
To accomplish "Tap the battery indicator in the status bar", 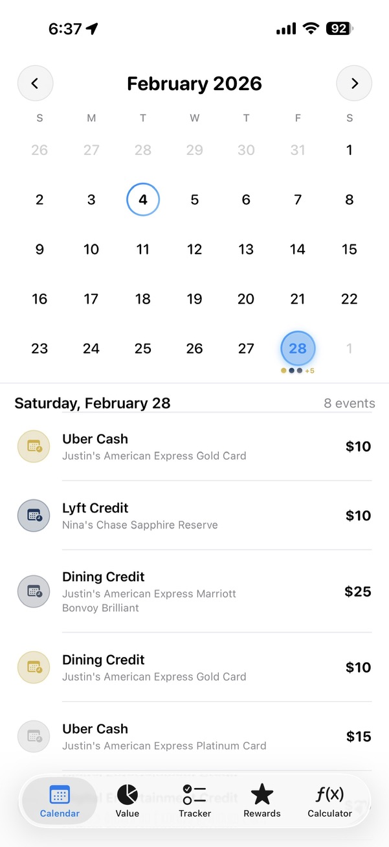I will [x=339, y=28].
